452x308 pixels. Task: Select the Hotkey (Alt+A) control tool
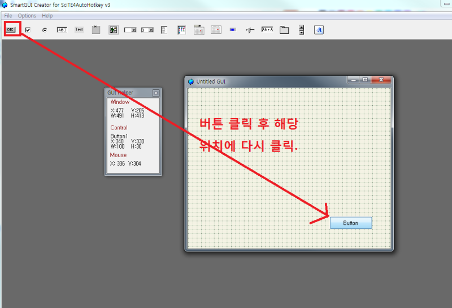coord(267,29)
